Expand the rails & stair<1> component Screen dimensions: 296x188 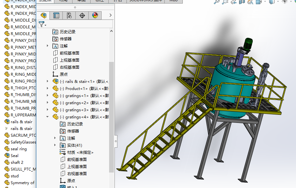pyautogui.click(x=48, y=81)
